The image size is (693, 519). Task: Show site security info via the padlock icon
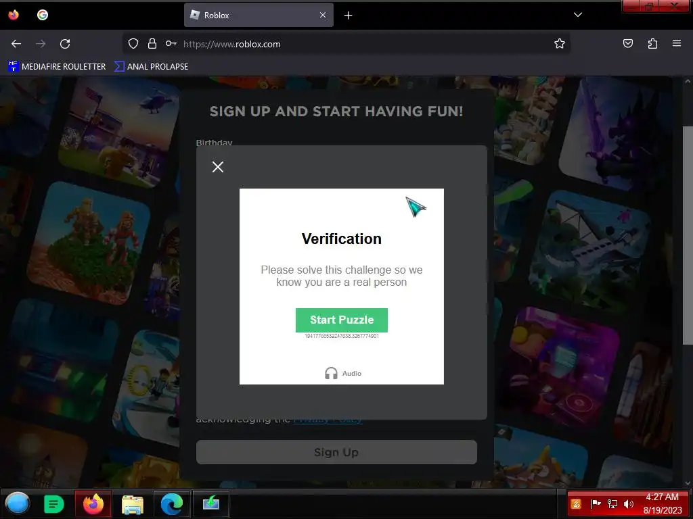click(x=152, y=43)
